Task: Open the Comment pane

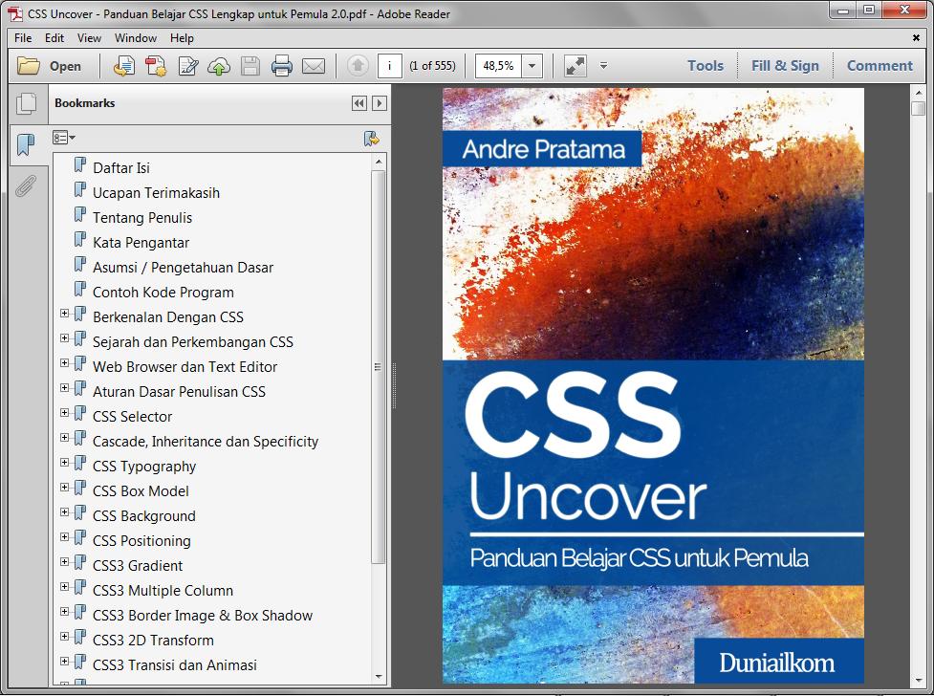Action: pyautogui.click(x=880, y=66)
